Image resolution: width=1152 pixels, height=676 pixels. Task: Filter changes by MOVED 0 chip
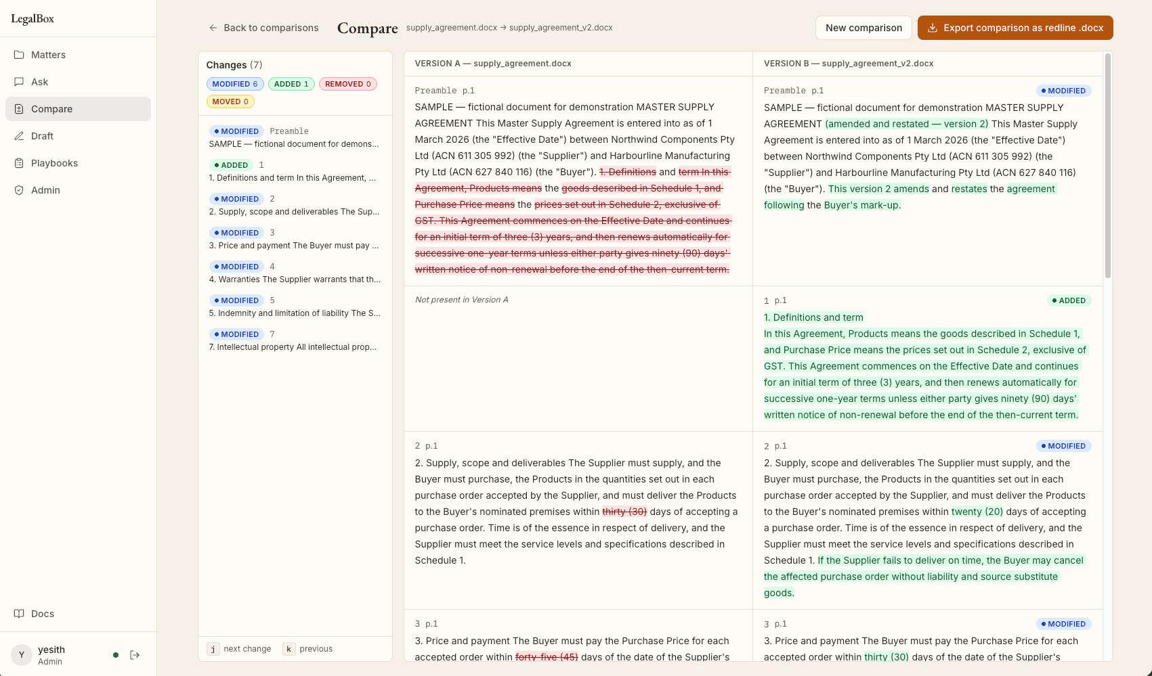(x=230, y=102)
